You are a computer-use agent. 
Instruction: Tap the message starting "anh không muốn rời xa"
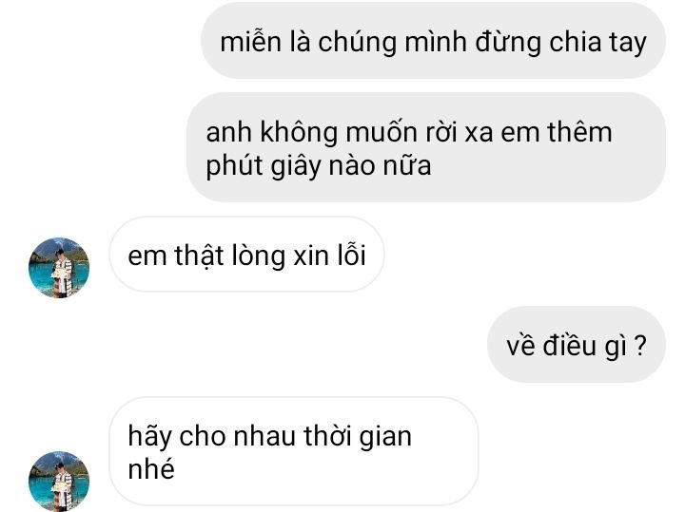pos(426,147)
